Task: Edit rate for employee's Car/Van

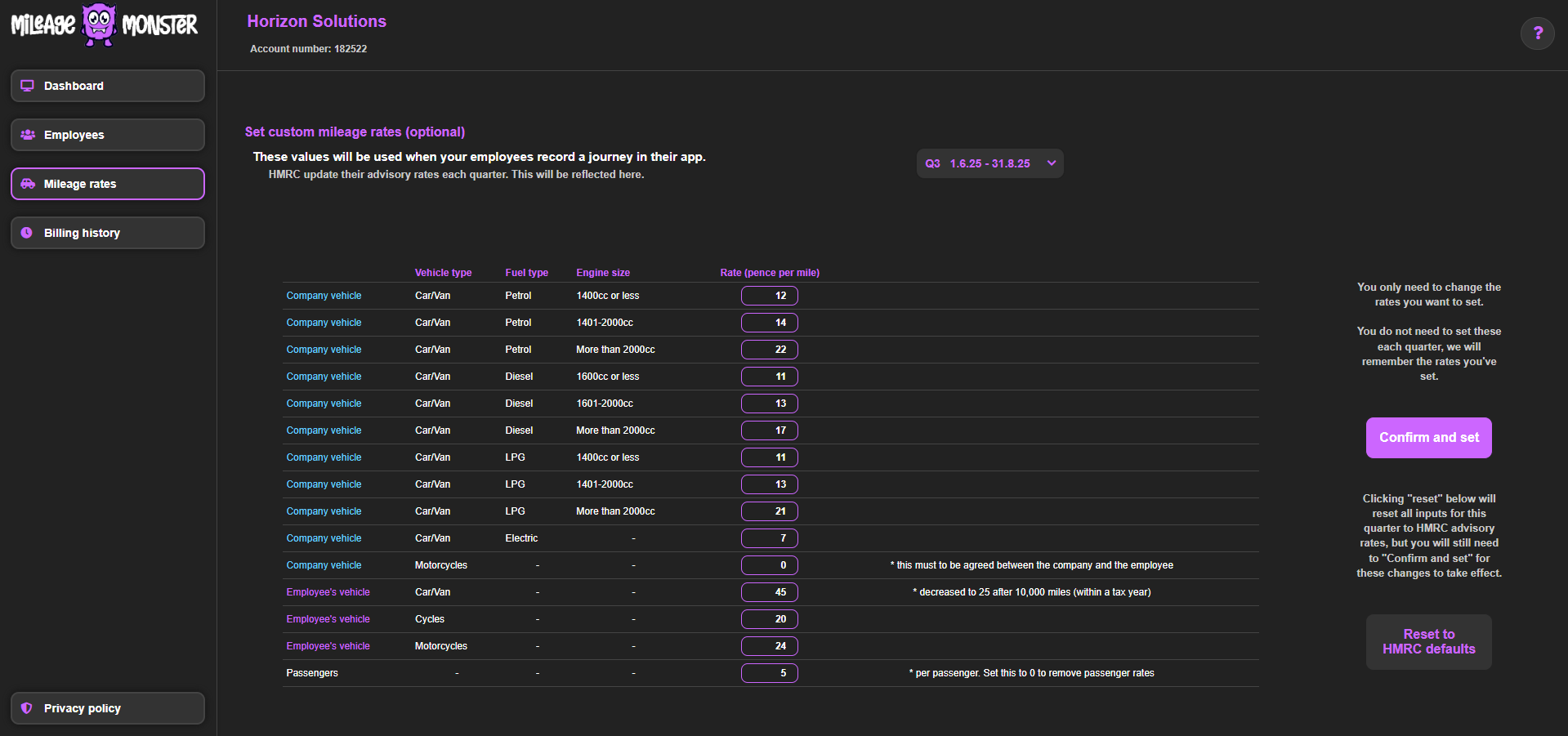Action: [770, 592]
